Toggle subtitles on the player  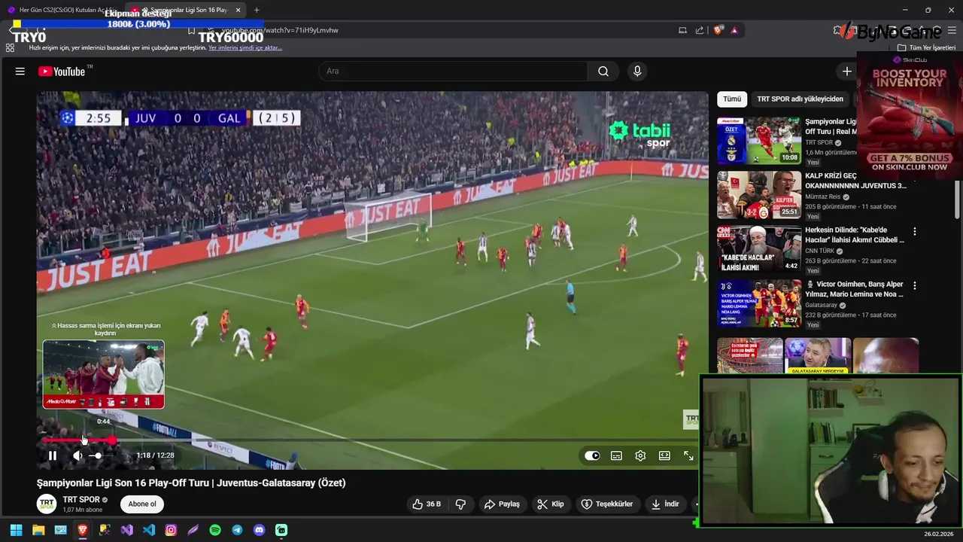tap(616, 455)
